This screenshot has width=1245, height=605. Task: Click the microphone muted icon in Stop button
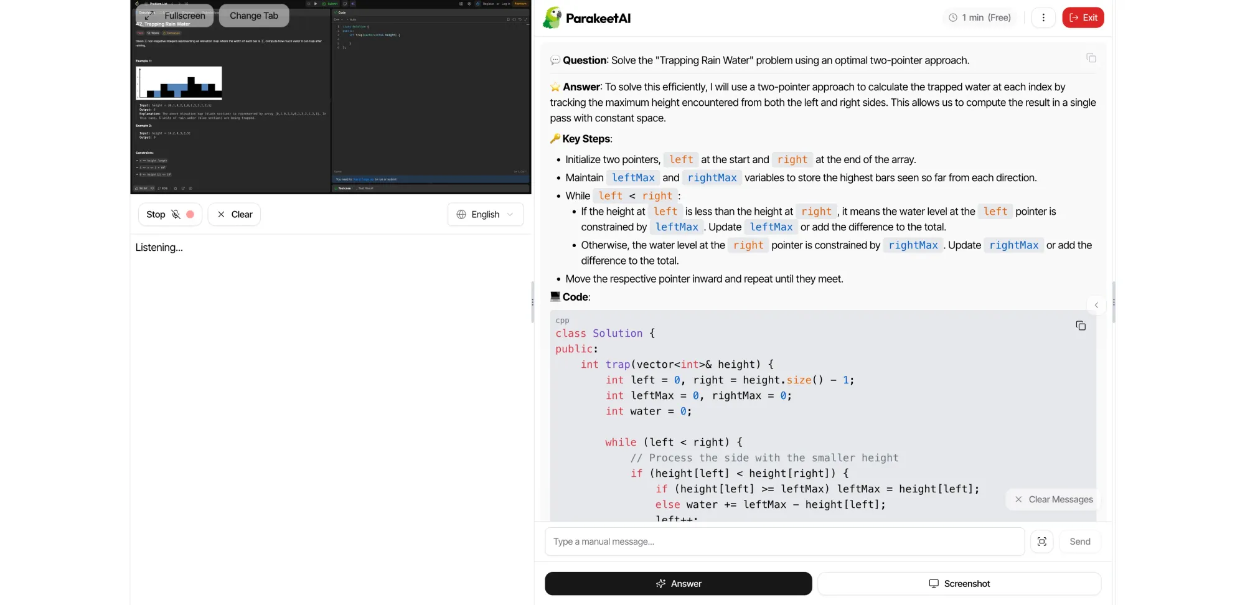pos(176,214)
